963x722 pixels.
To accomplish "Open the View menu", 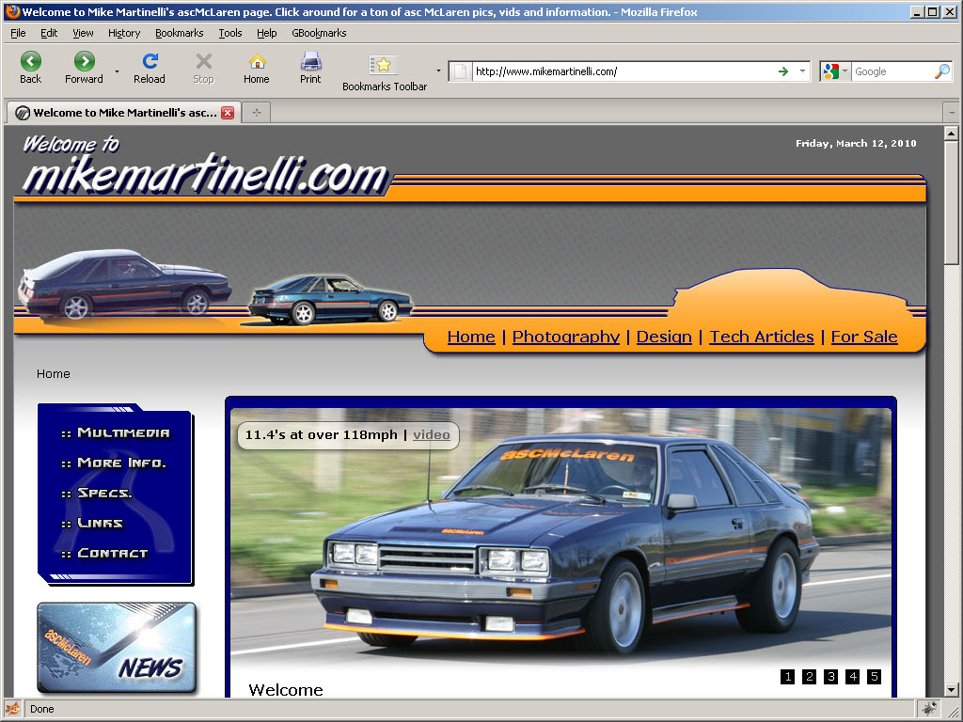I will 83,33.
